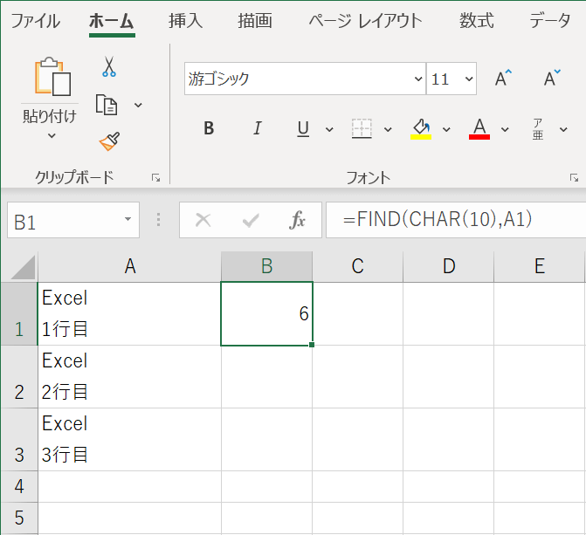Click the Paste (貼り付け) clipboard icon

[52, 77]
